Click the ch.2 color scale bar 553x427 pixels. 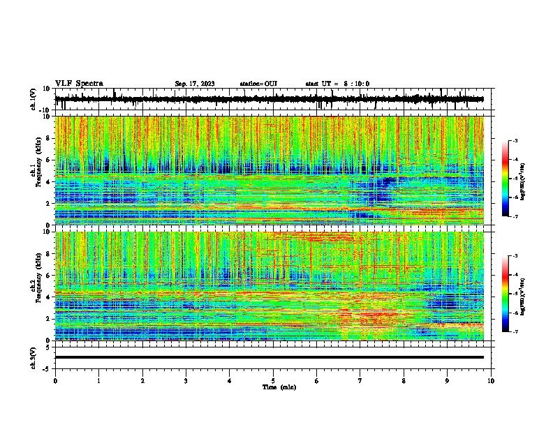(x=506, y=294)
